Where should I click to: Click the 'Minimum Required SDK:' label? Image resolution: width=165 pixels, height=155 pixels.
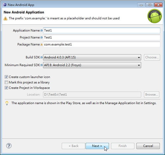(x=22, y=65)
